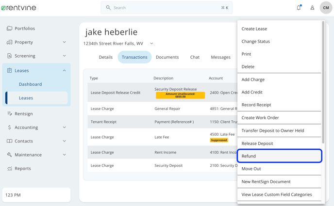Viewport: 334px width, 206px height.
Task: Open the Messages tab
Action: coord(220,57)
